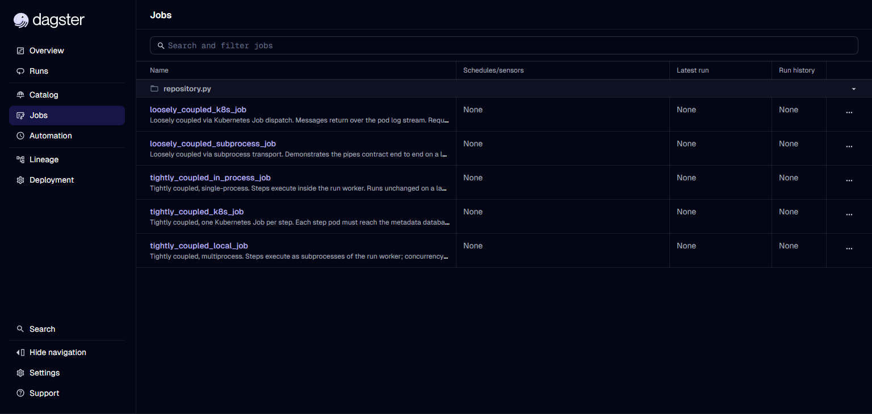Open the Deployment page
Image resolution: width=872 pixels, height=414 pixels.
(67, 180)
